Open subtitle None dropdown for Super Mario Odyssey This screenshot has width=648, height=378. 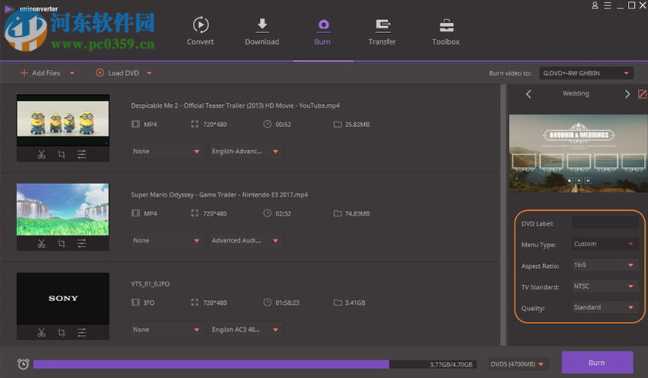pos(167,240)
